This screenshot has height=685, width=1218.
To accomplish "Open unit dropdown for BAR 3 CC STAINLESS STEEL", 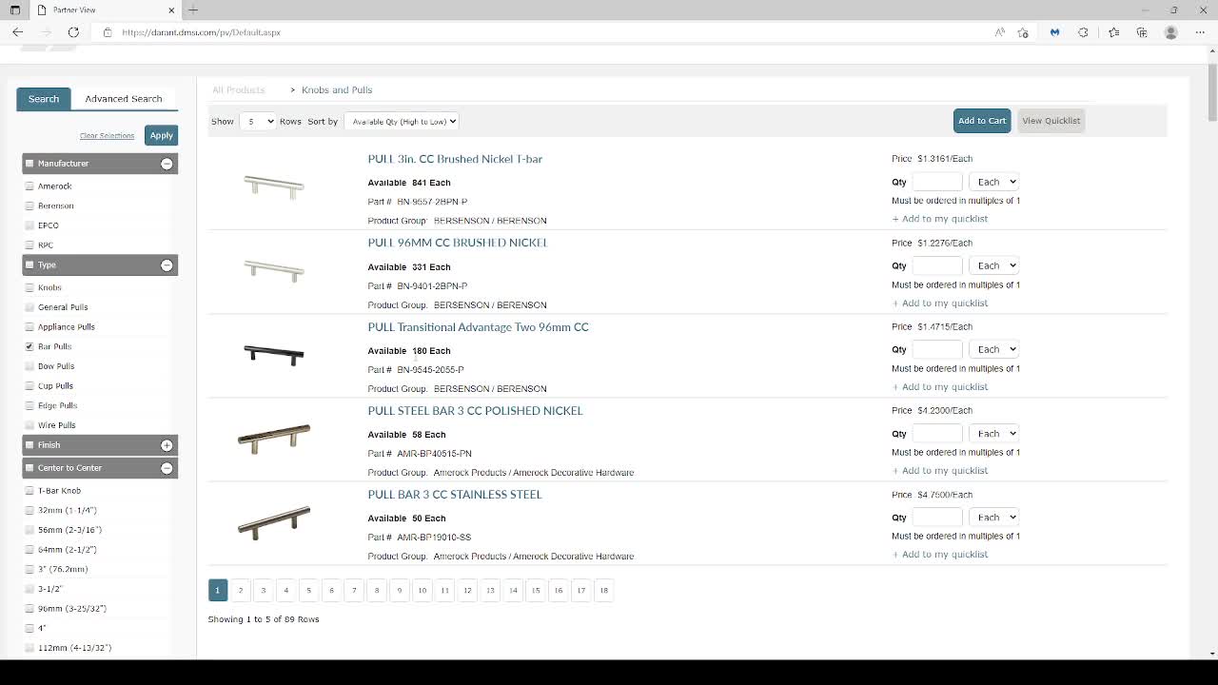I will pos(993,517).
